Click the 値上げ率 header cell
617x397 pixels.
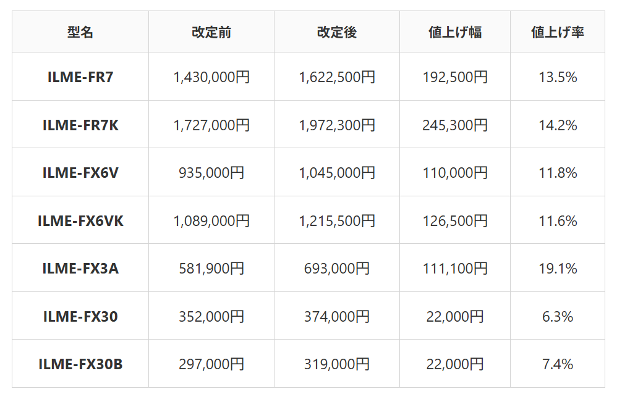(x=558, y=32)
